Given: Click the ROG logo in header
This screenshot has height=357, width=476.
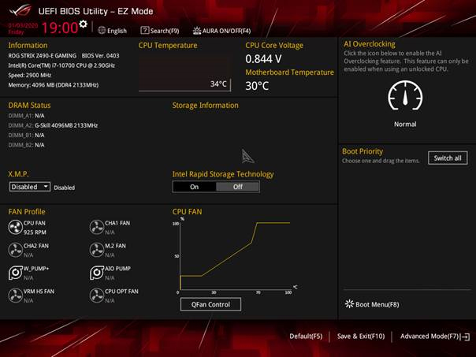Looking at the screenshot, I should point(20,11).
